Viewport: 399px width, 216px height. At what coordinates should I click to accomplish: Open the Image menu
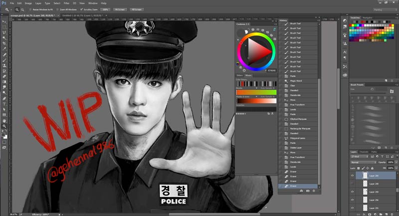tap(28, 3)
